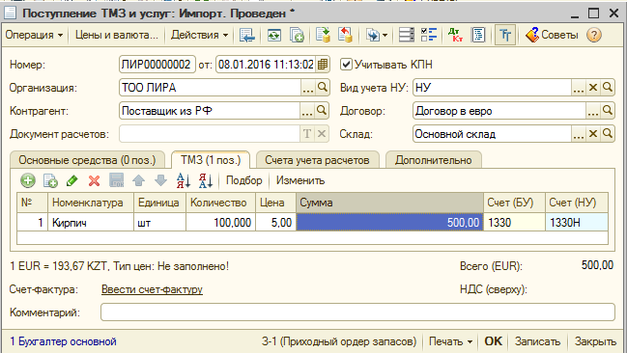Click the move row down arrow
This screenshot has height=353, width=627.
coord(160,181)
